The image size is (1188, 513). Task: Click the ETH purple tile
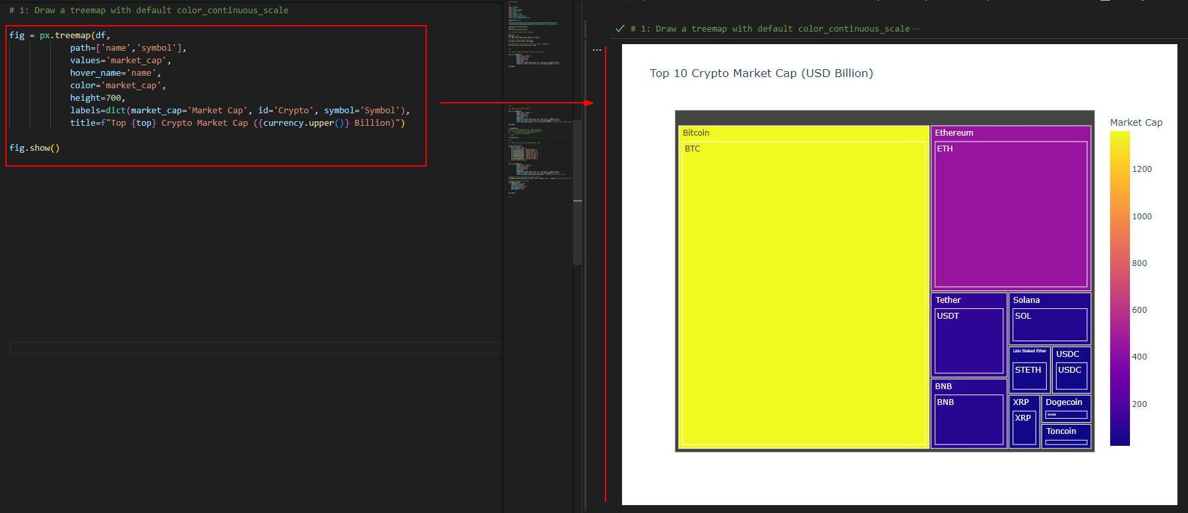click(1011, 214)
